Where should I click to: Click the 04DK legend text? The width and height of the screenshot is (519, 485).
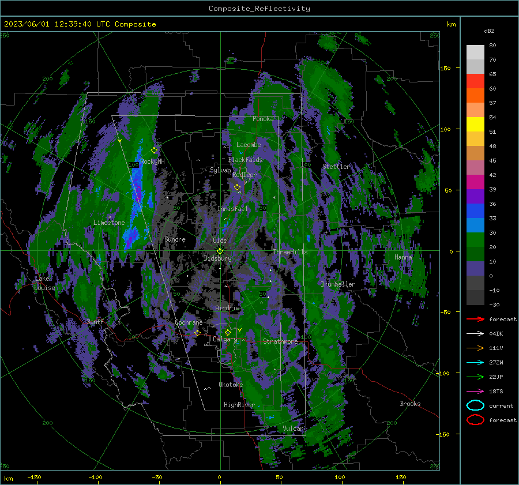click(496, 334)
